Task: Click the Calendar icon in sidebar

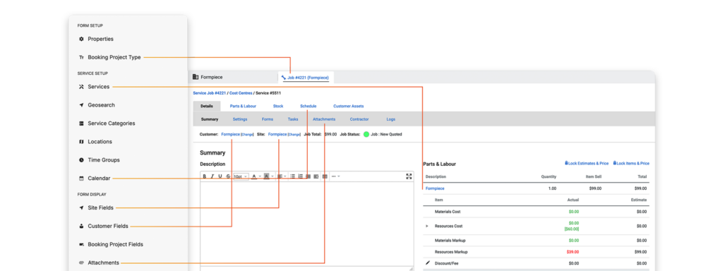Action: click(x=82, y=179)
